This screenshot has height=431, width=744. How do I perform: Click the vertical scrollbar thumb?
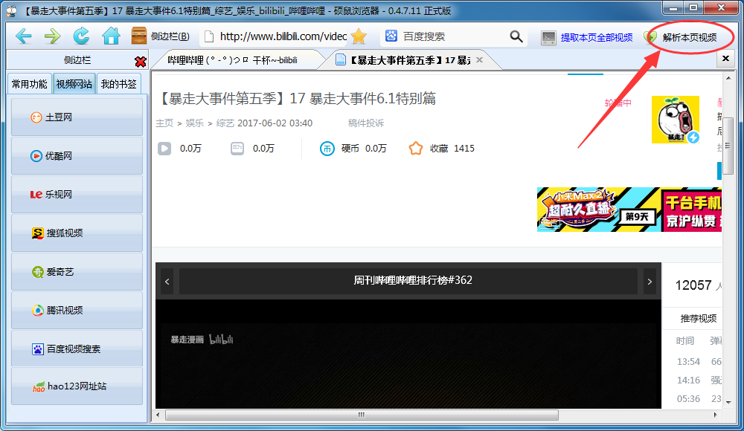(728, 146)
